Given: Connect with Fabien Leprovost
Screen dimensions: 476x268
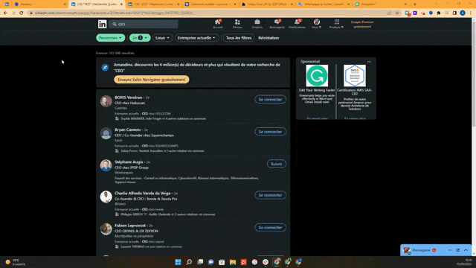Looking at the screenshot, I should 270,227.
